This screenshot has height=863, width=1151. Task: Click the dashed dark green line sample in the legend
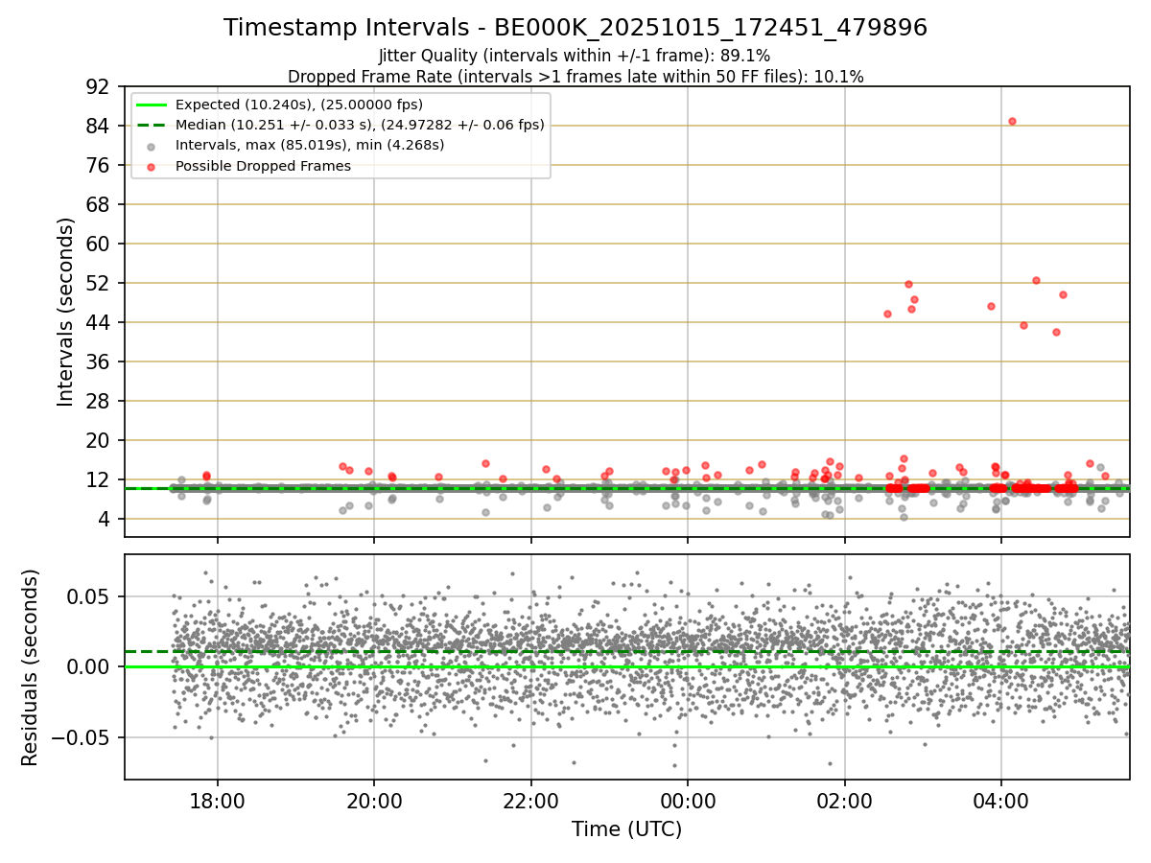152,125
